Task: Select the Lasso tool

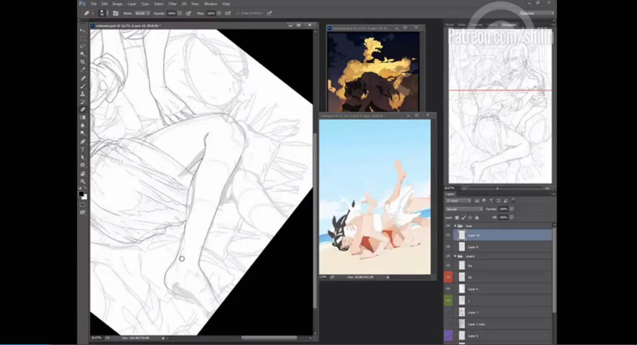Action: [83, 46]
